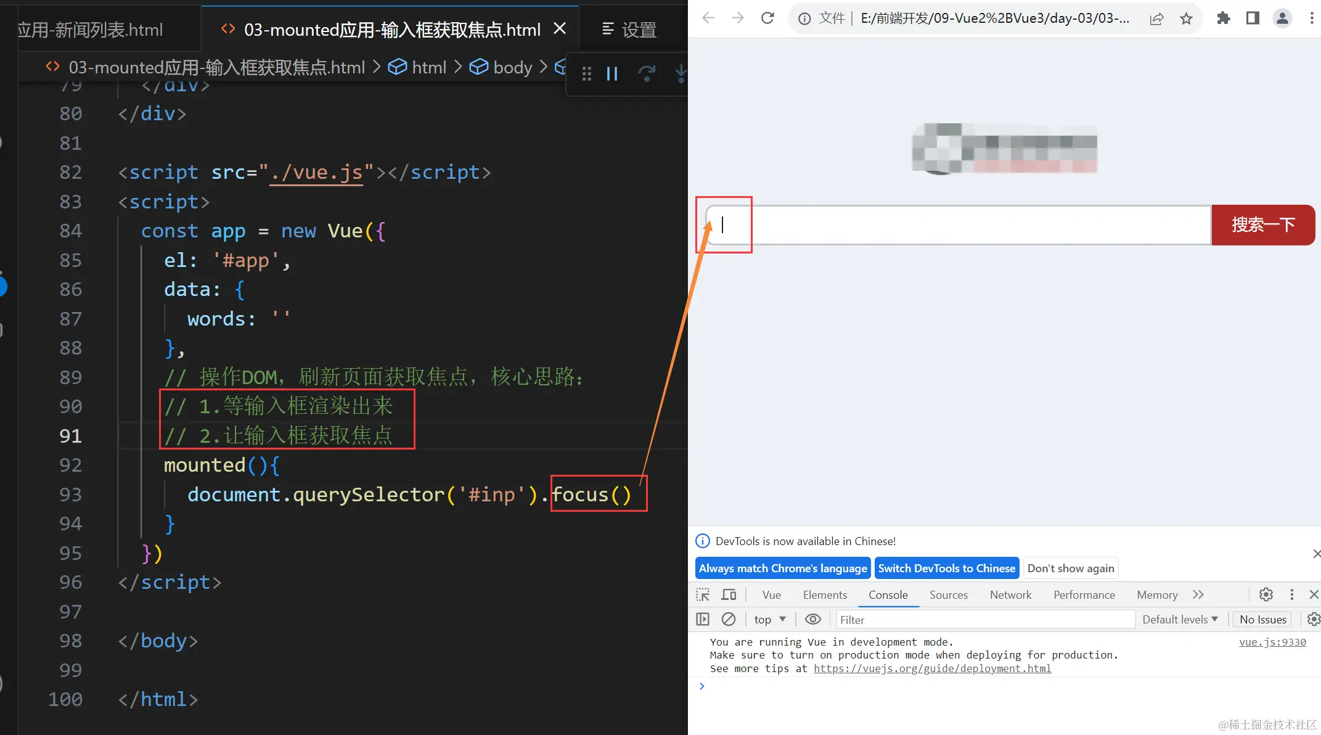The height and width of the screenshot is (735, 1321).
Task: Open the vuejs.org deployment guide link
Action: (x=932, y=668)
